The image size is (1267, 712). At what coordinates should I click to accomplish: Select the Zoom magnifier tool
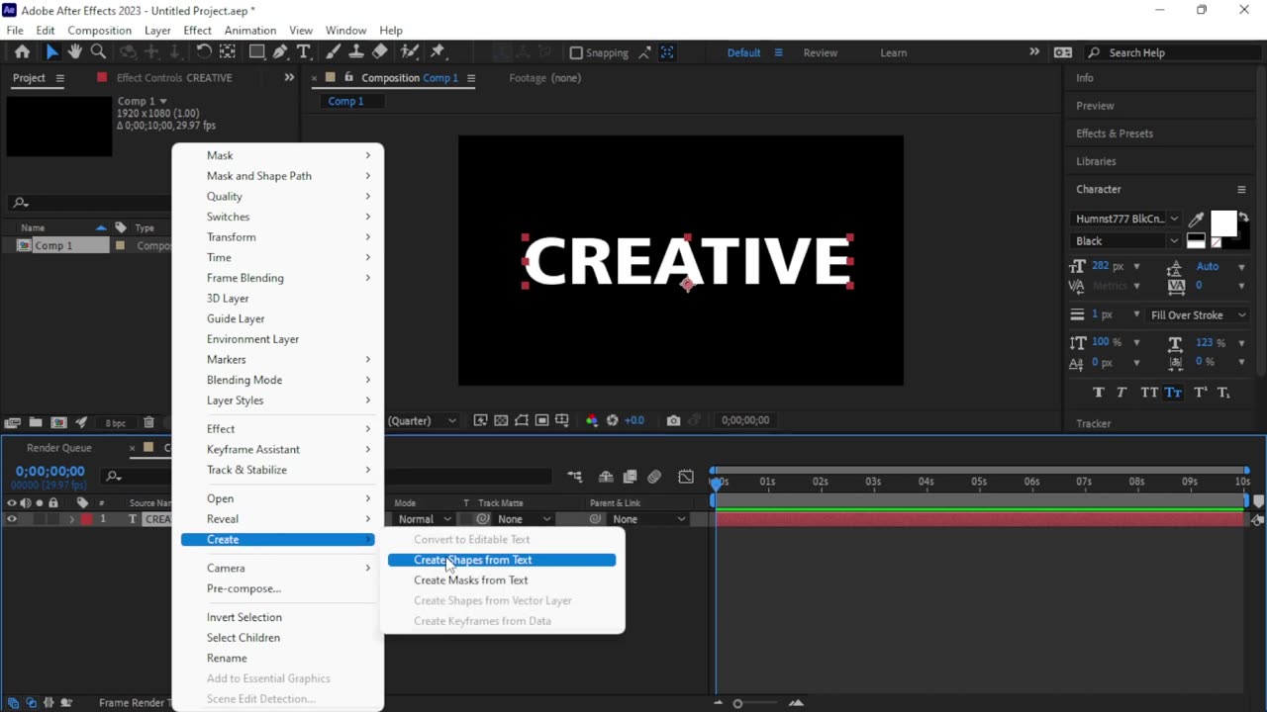[98, 52]
